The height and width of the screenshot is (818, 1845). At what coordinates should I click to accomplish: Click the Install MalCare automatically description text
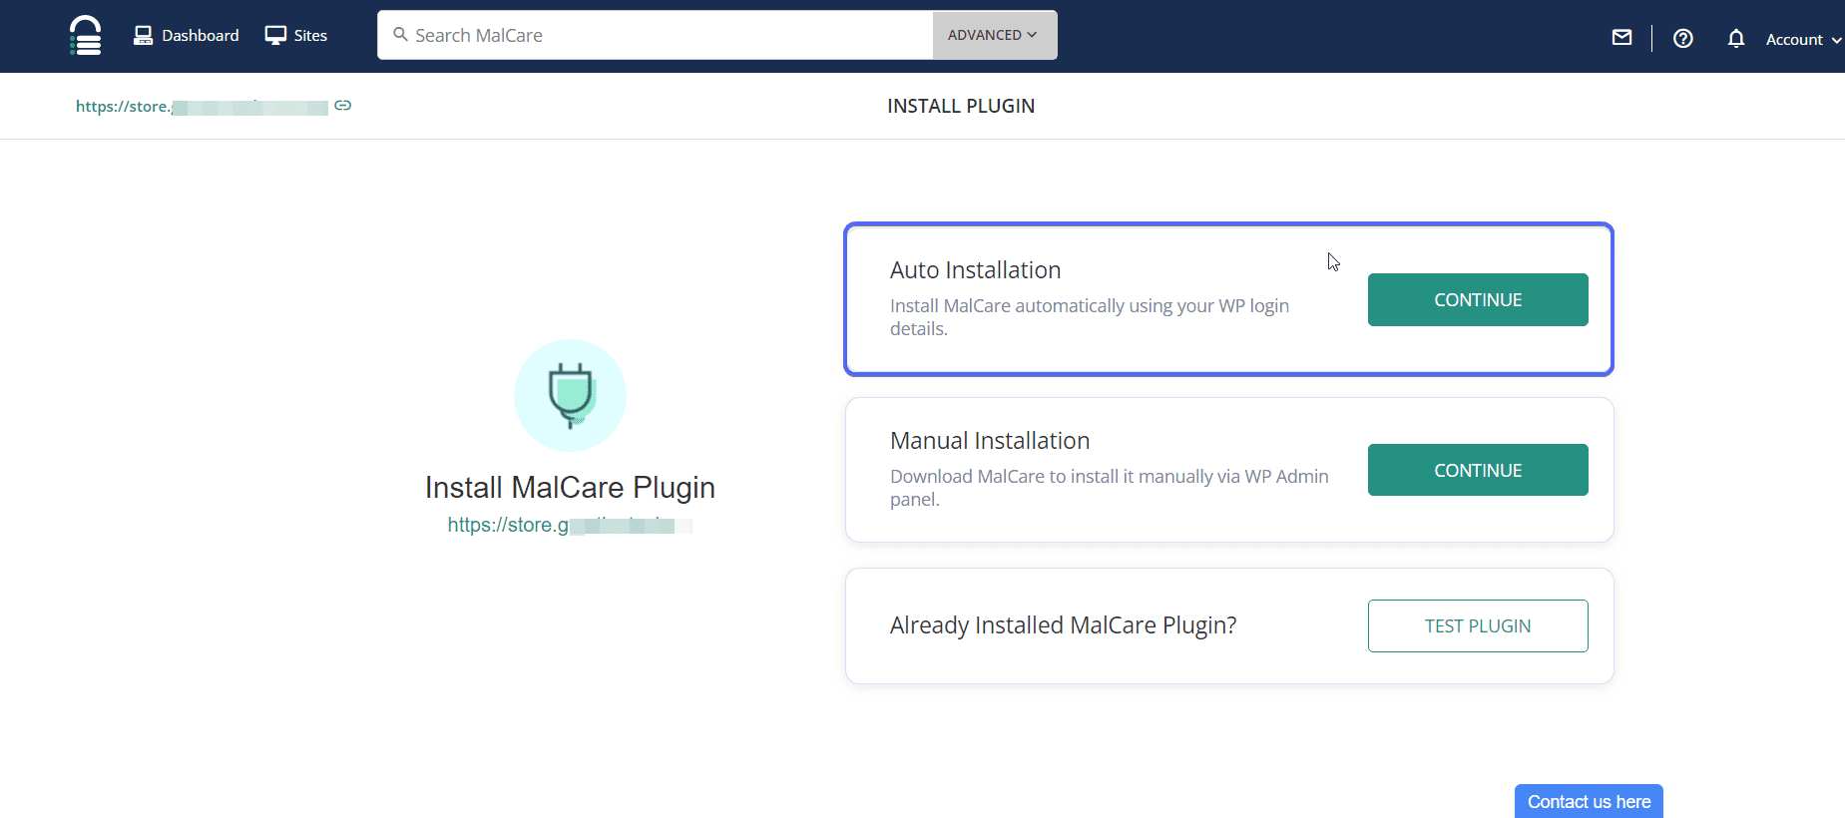pos(1090,317)
